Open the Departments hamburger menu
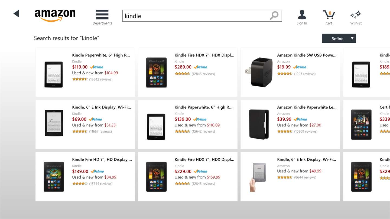This screenshot has height=219, width=390. pos(102,15)
